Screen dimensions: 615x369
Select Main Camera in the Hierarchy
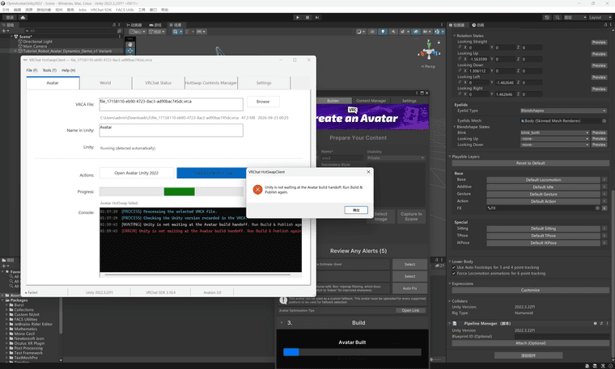35,46
